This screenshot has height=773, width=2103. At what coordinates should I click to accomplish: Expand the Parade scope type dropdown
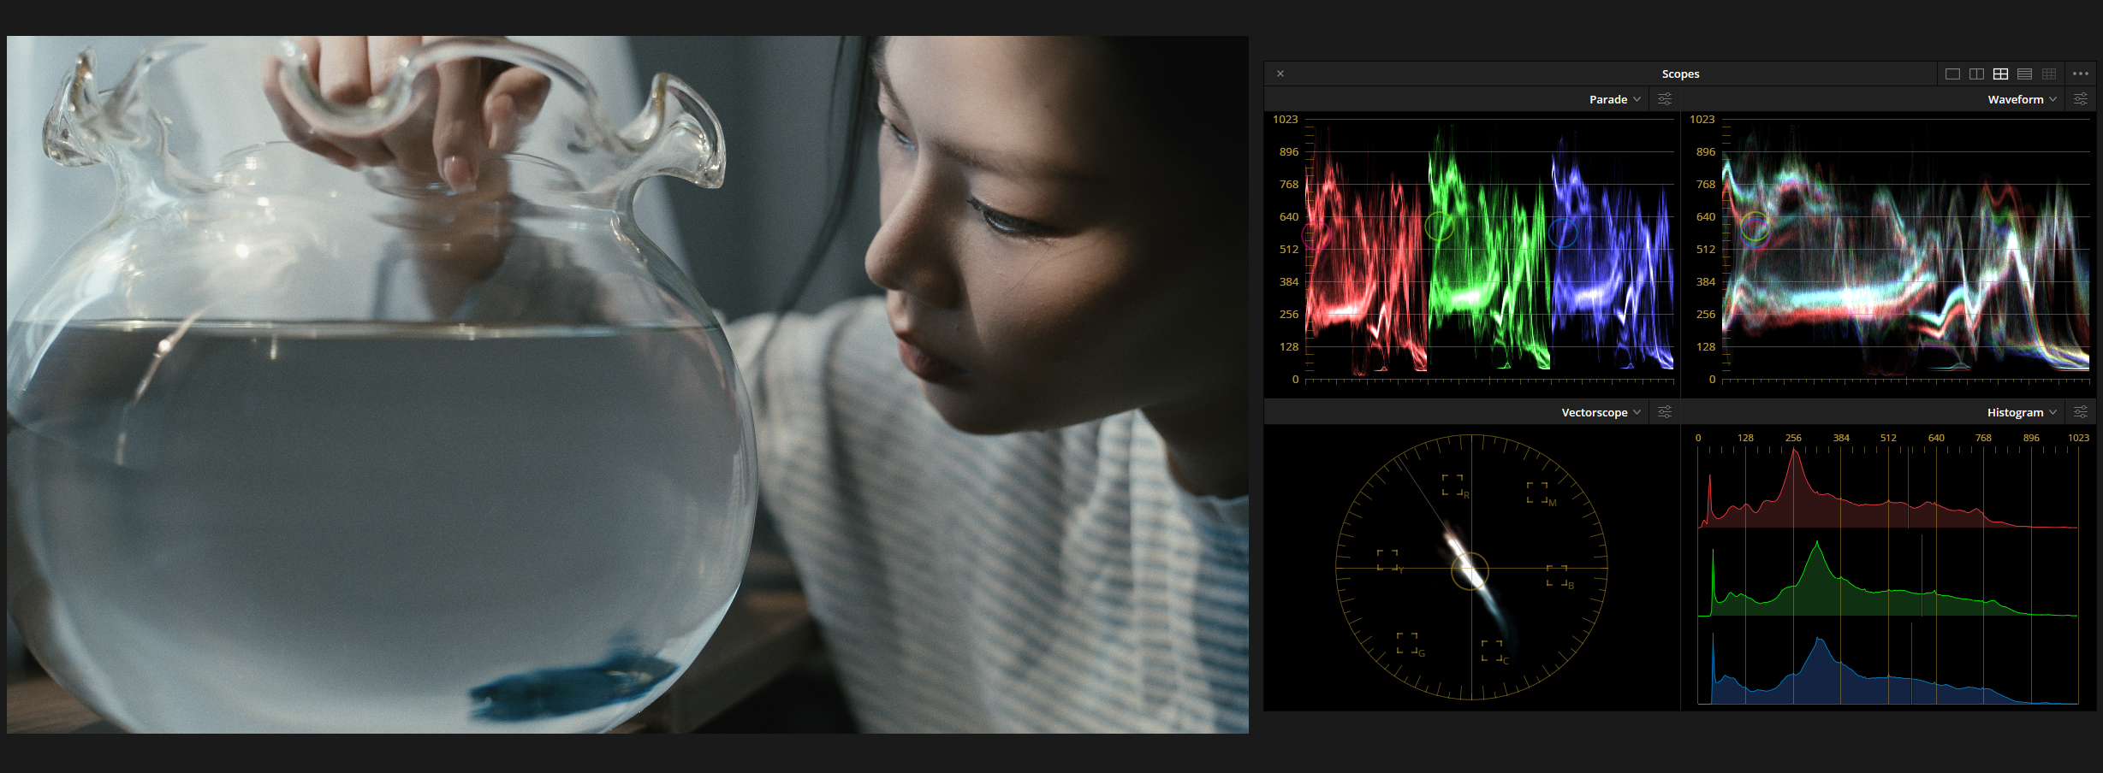[x=1614, y=99]
